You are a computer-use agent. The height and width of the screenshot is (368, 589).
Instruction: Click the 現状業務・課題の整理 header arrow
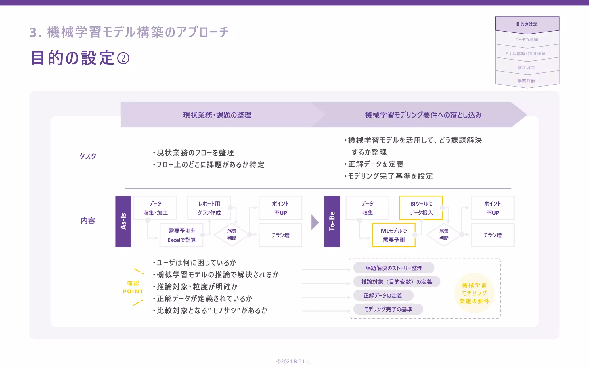[217, 115]
